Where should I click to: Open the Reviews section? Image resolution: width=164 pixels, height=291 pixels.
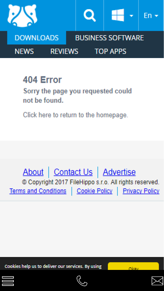coord(65,51)
